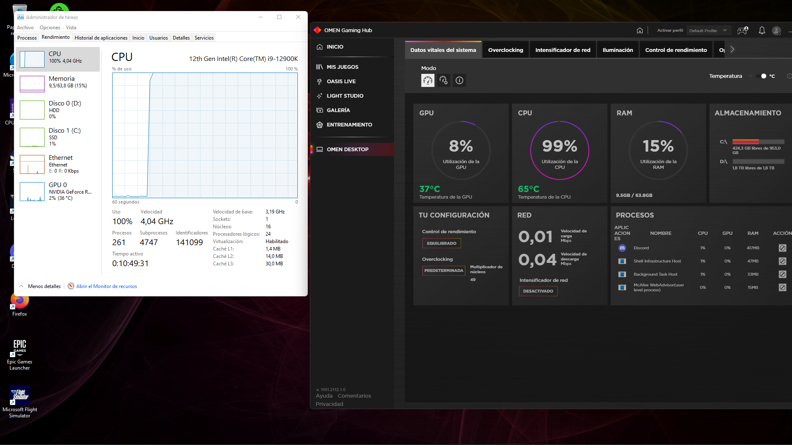This screenshot has height=445, width=792.
Task: Open the user account avatar
Action: tap(776, 30)
